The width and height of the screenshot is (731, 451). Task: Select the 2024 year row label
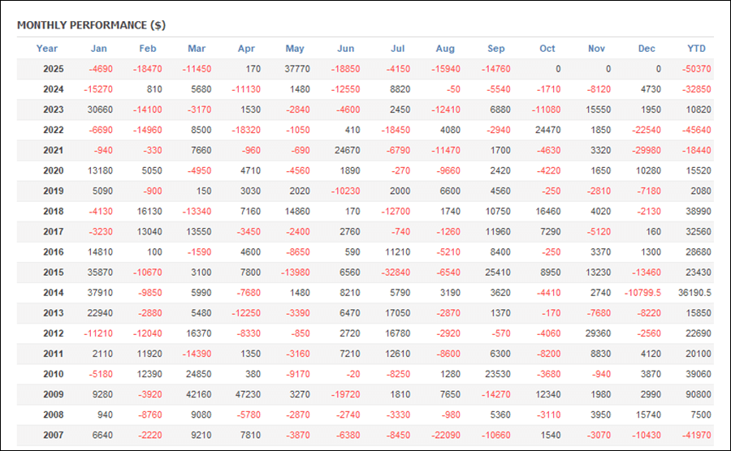click(x=53, y=89)
